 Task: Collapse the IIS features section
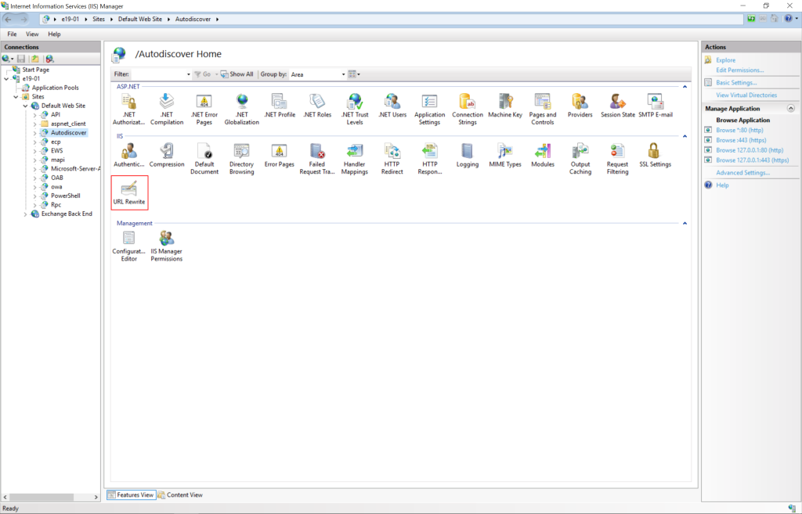pyautogui.click(x=685, y=135)
